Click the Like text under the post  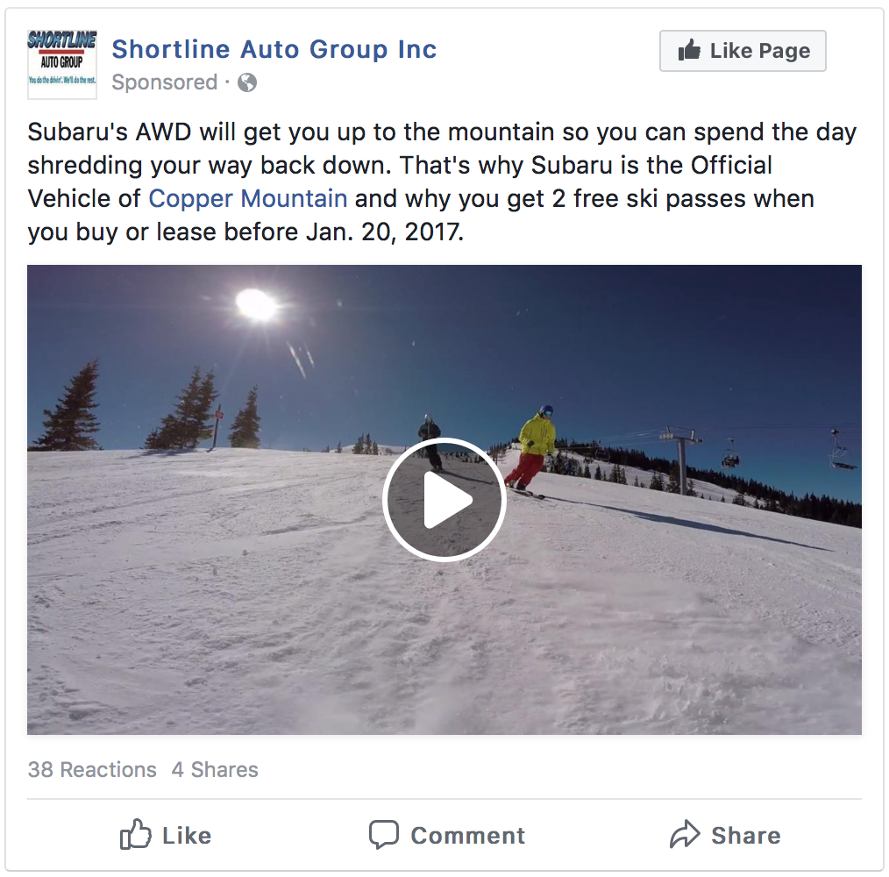[187, 835]
